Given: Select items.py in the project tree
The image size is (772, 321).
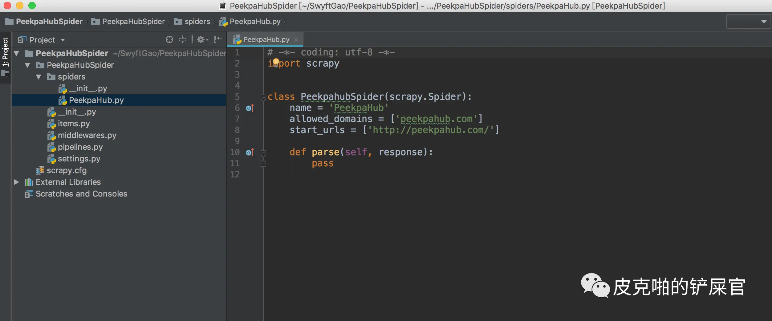Looking at the screenshot, I should 119,124.
